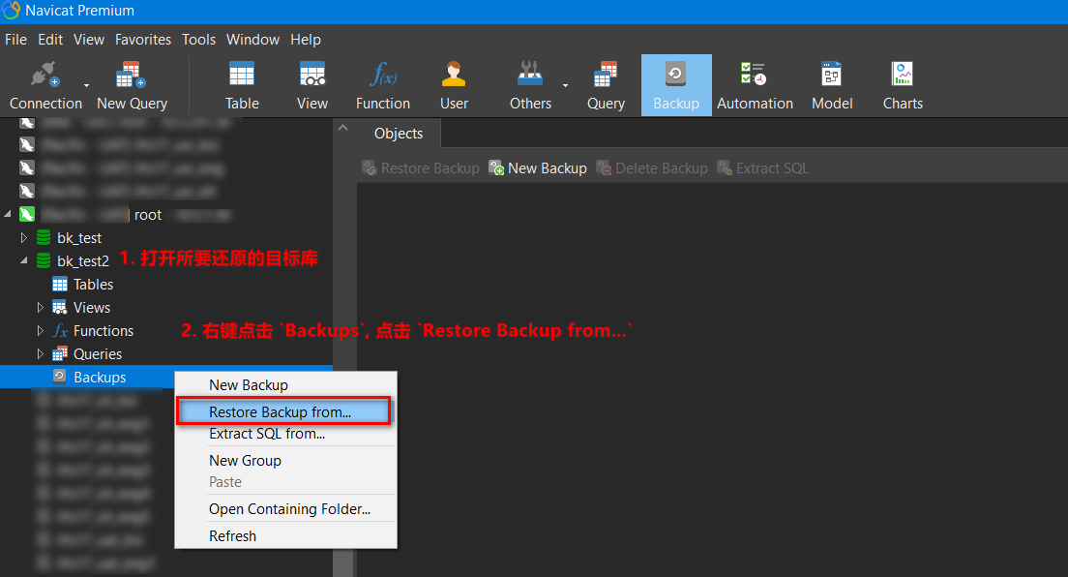Image resolution: width=1068 pixels, height=577 pixels.
Task: Collapse the bk_test2 database node
Action: 24,260
